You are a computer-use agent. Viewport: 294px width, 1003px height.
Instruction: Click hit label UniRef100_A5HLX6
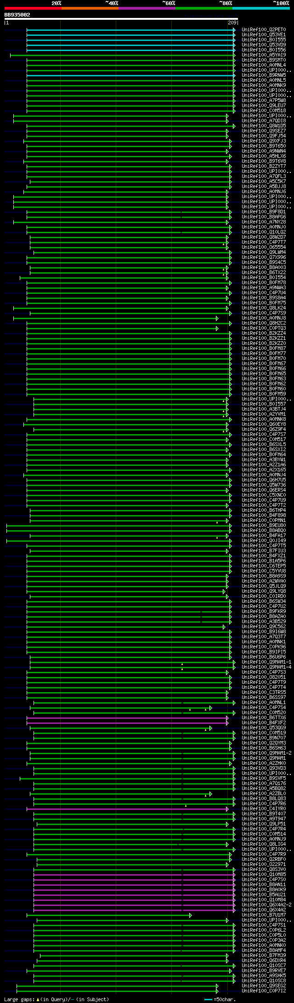[264, 156]
